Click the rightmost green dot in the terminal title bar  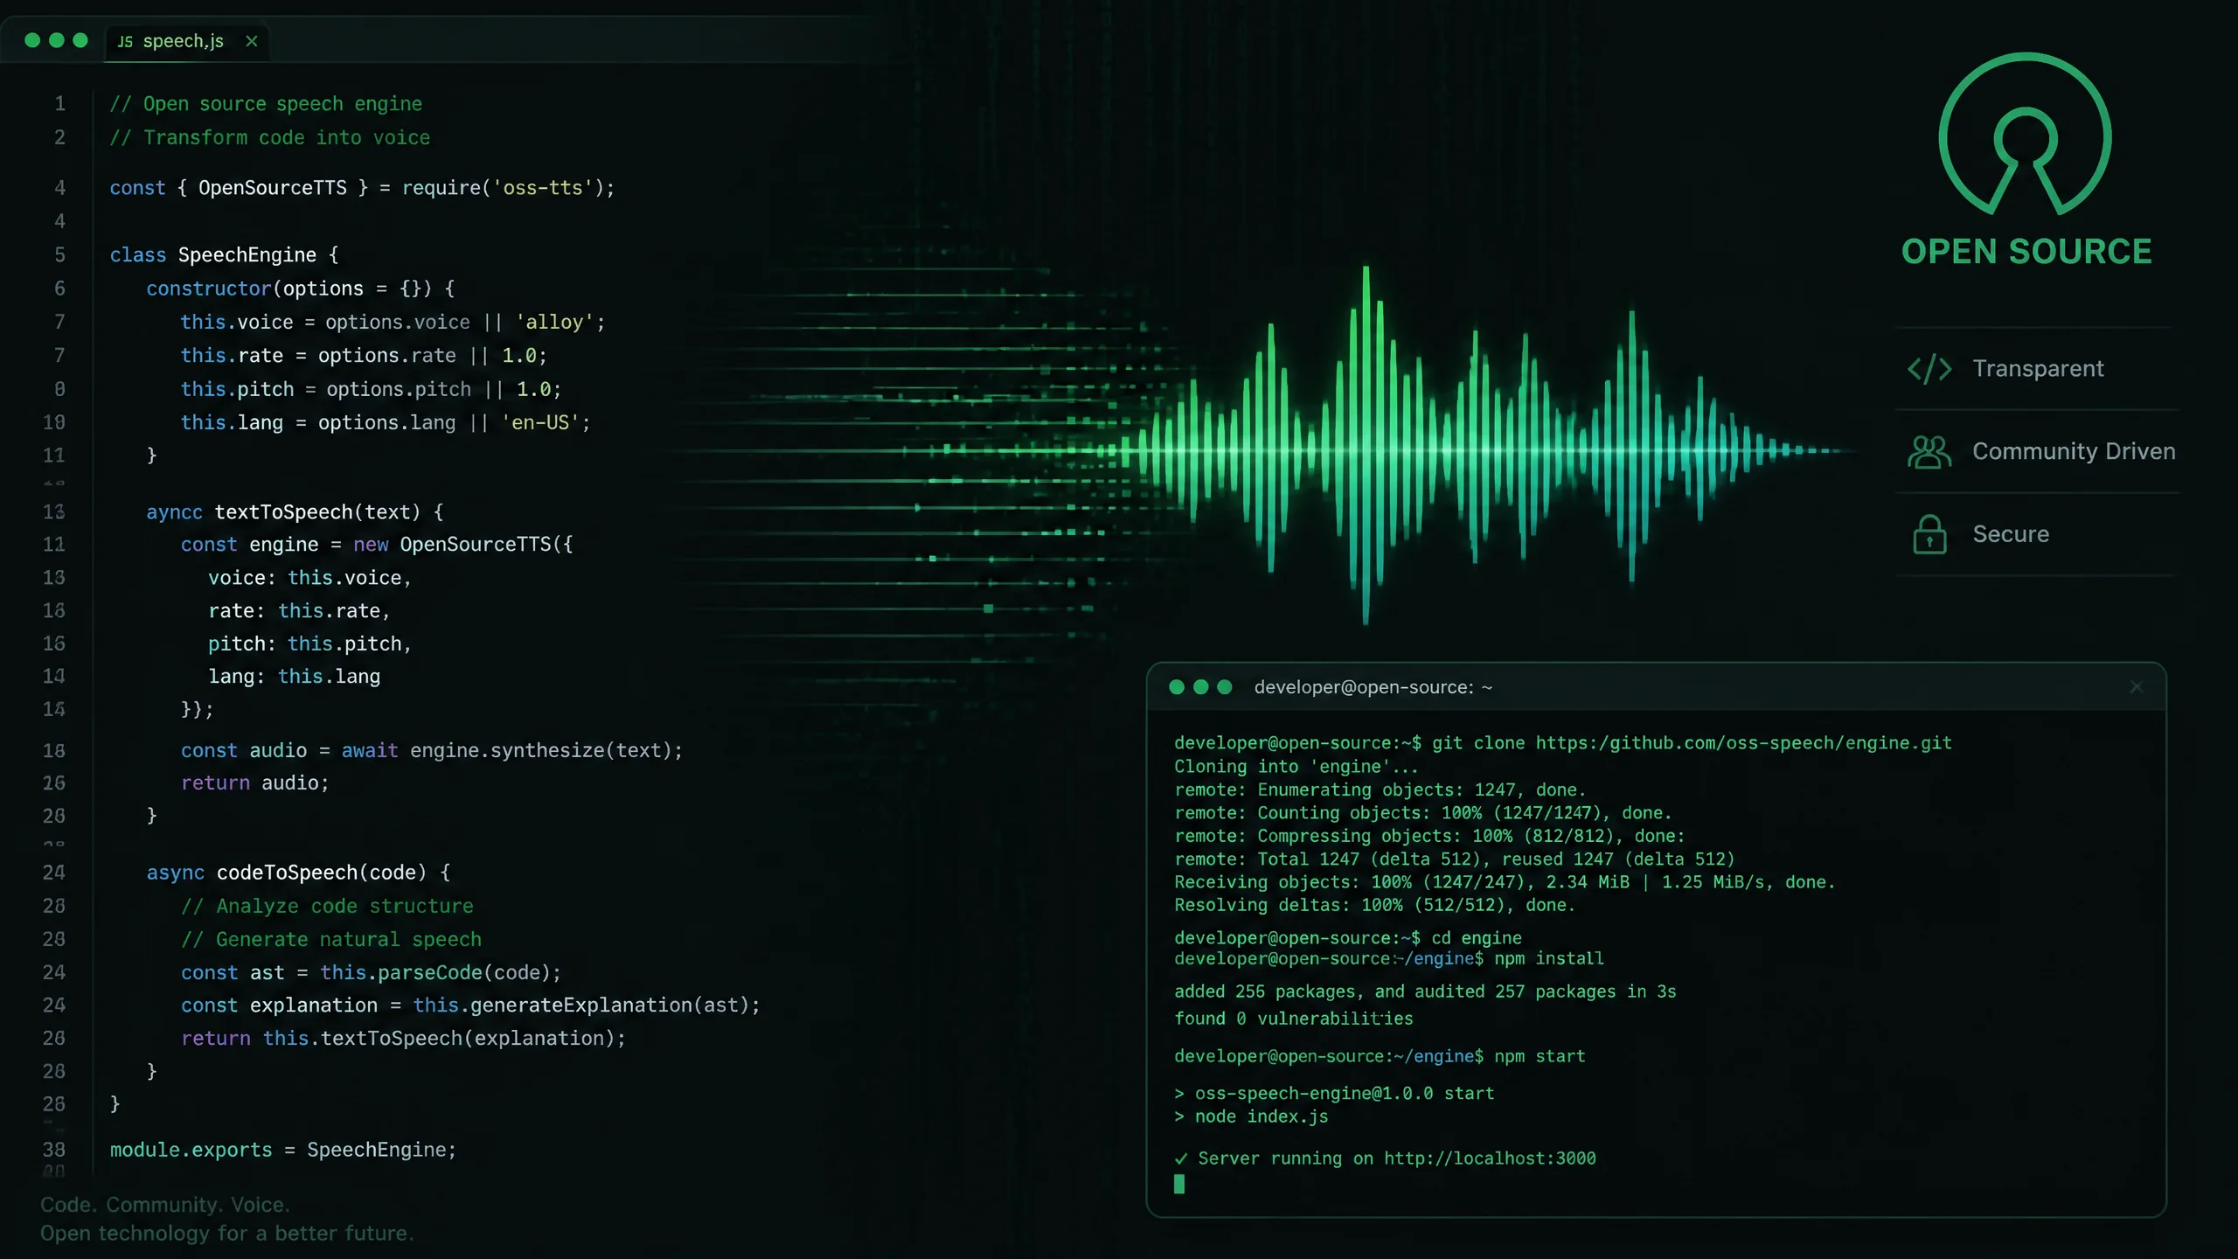pos(1225,687)
